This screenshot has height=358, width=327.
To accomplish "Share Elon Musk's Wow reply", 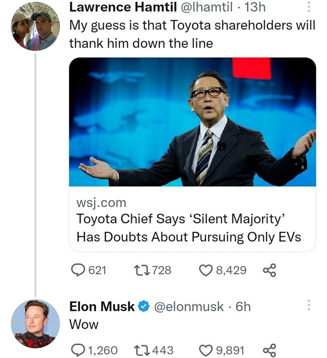I will [x=269, y=350].
